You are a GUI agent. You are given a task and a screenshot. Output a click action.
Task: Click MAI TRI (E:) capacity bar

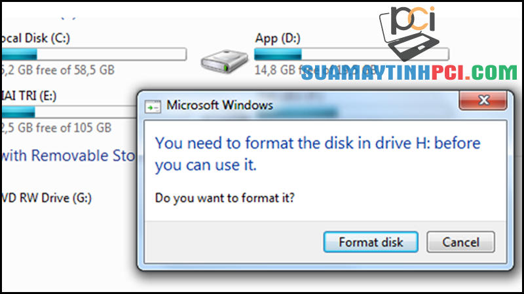tap(69, 112)
